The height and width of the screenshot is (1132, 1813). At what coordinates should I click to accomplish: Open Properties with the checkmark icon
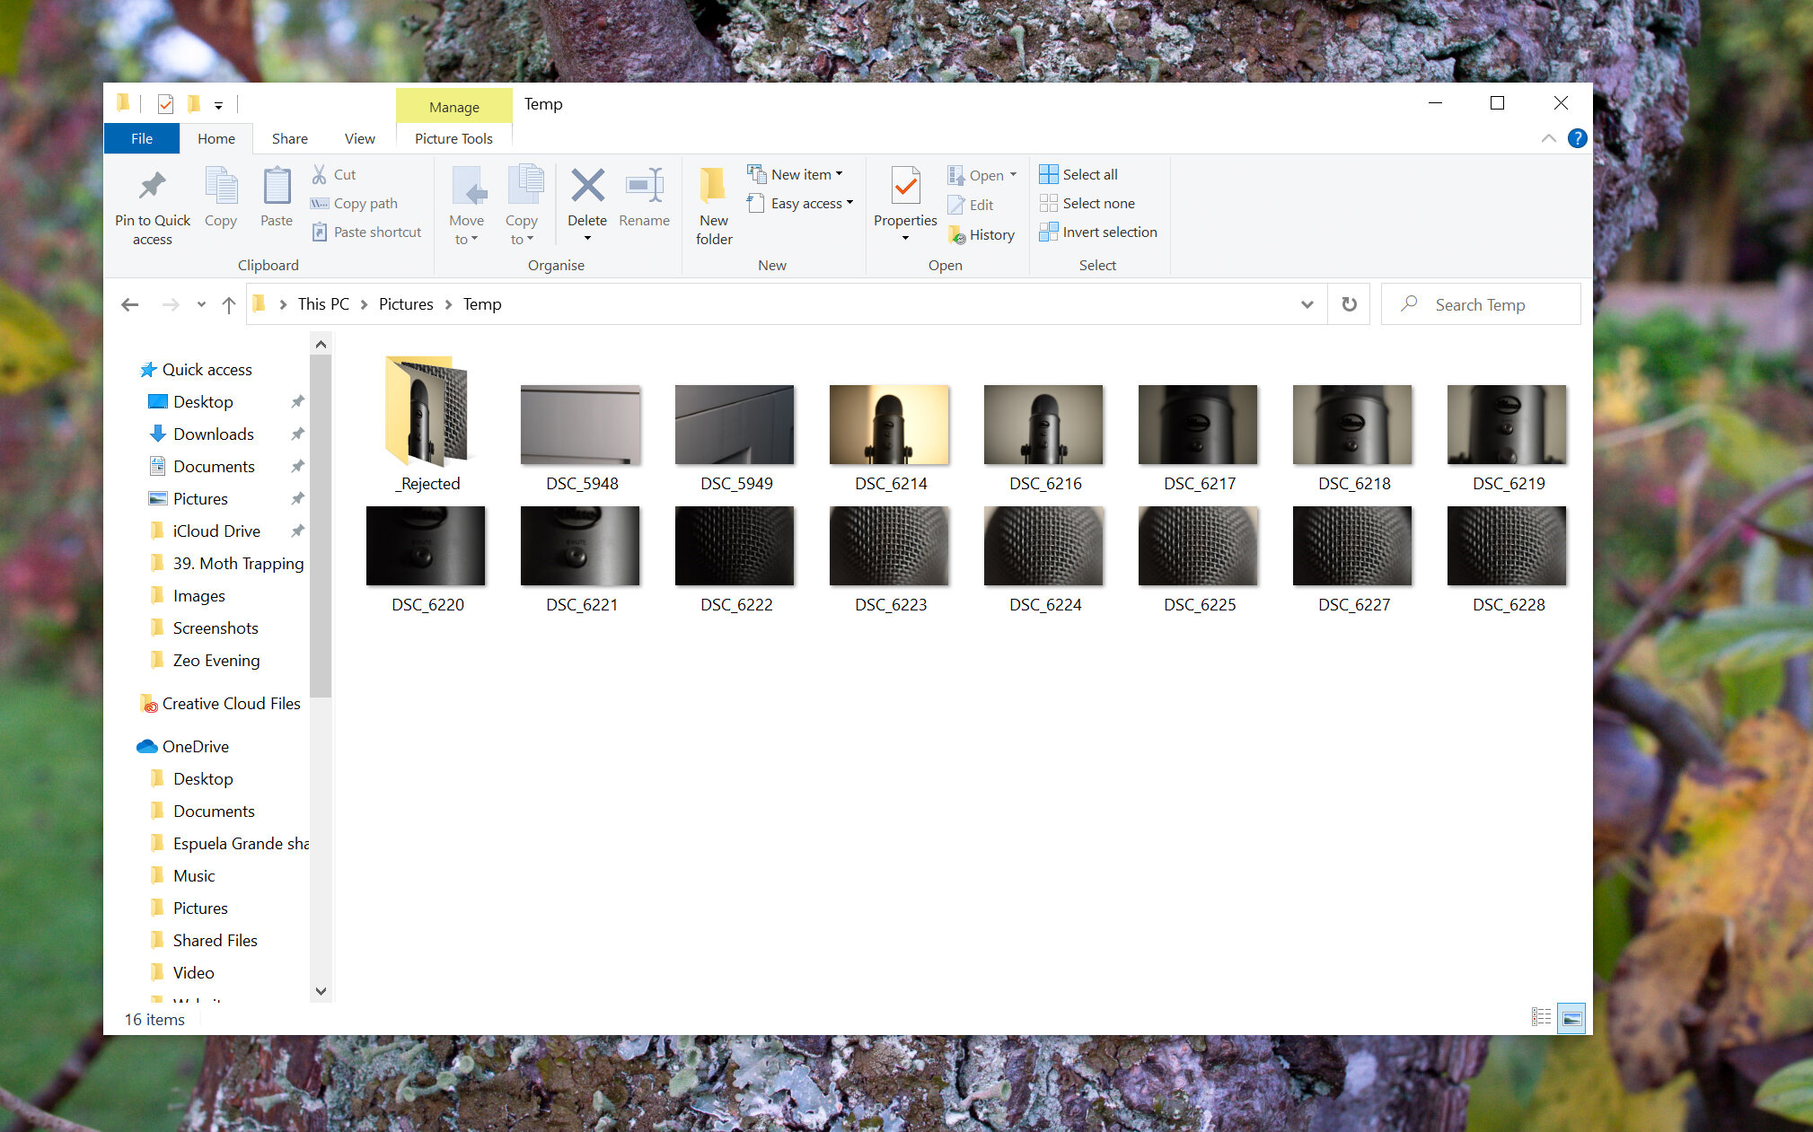905,186
